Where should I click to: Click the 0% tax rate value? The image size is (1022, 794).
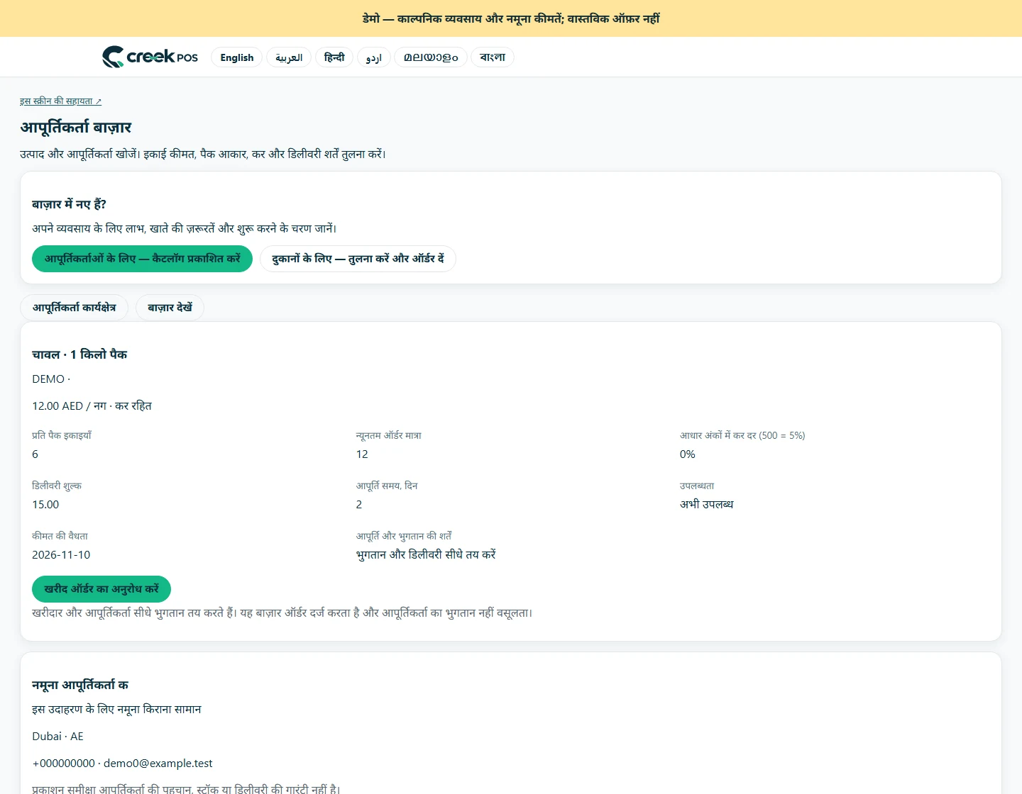pos(688,454)
